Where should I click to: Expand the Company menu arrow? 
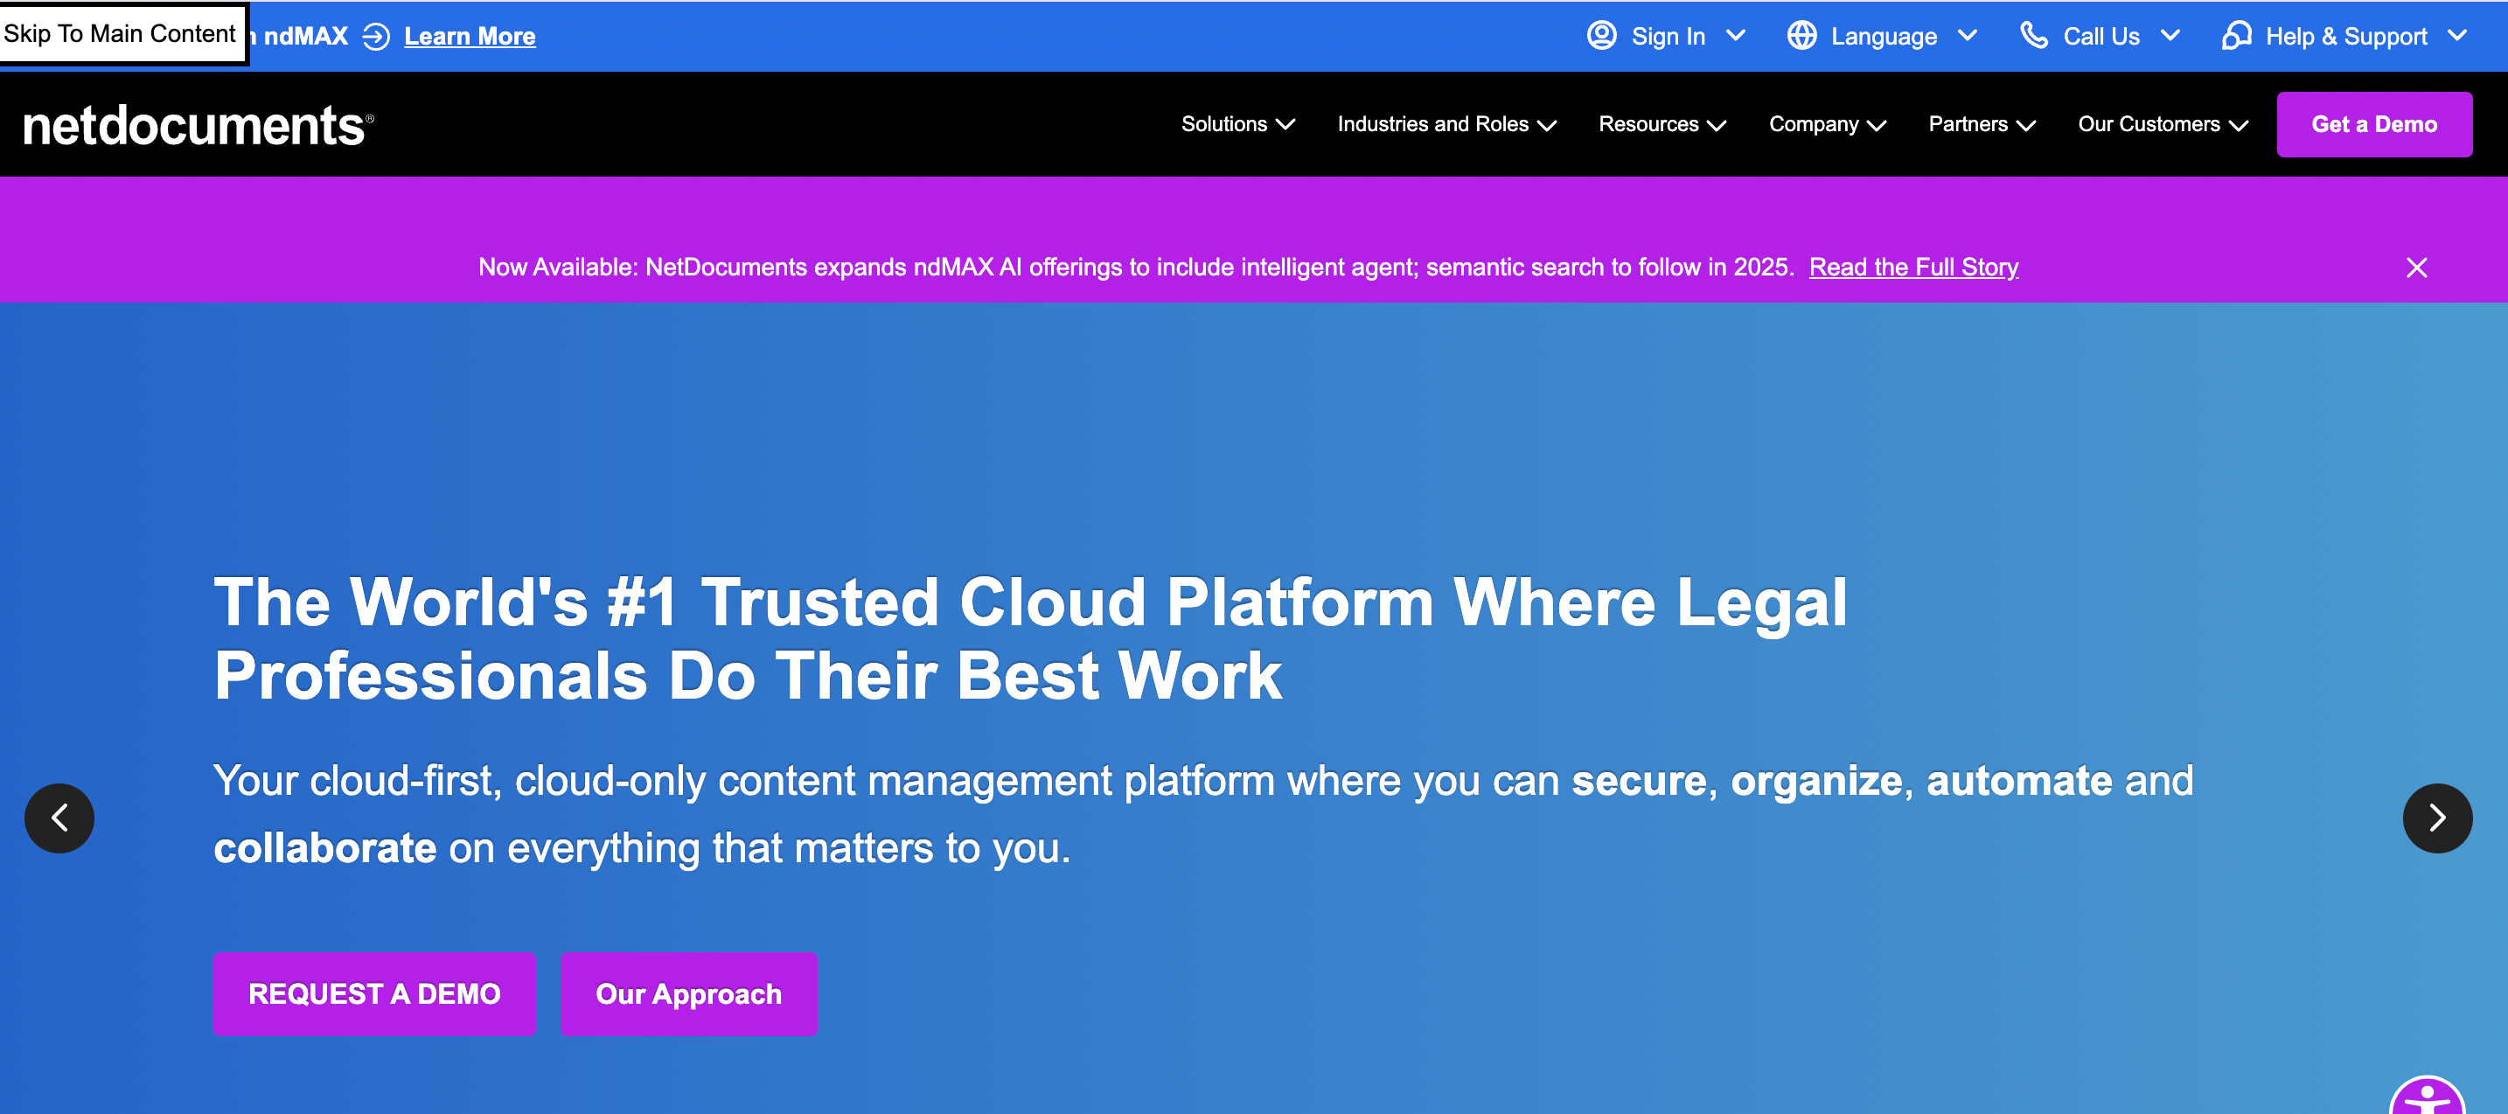click(1878, 125)
